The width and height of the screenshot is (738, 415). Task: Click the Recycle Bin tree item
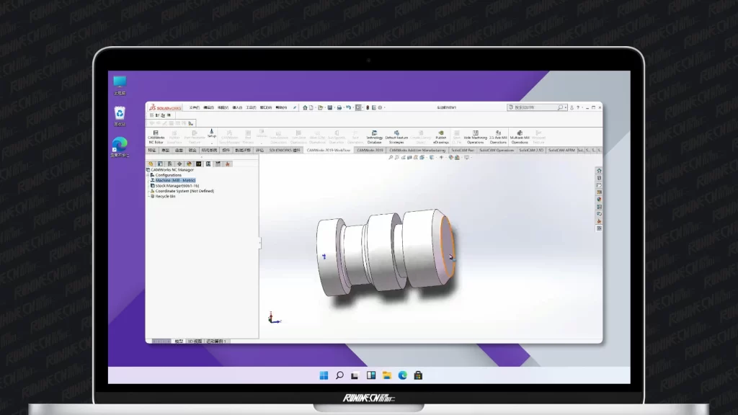click(165, 196)
